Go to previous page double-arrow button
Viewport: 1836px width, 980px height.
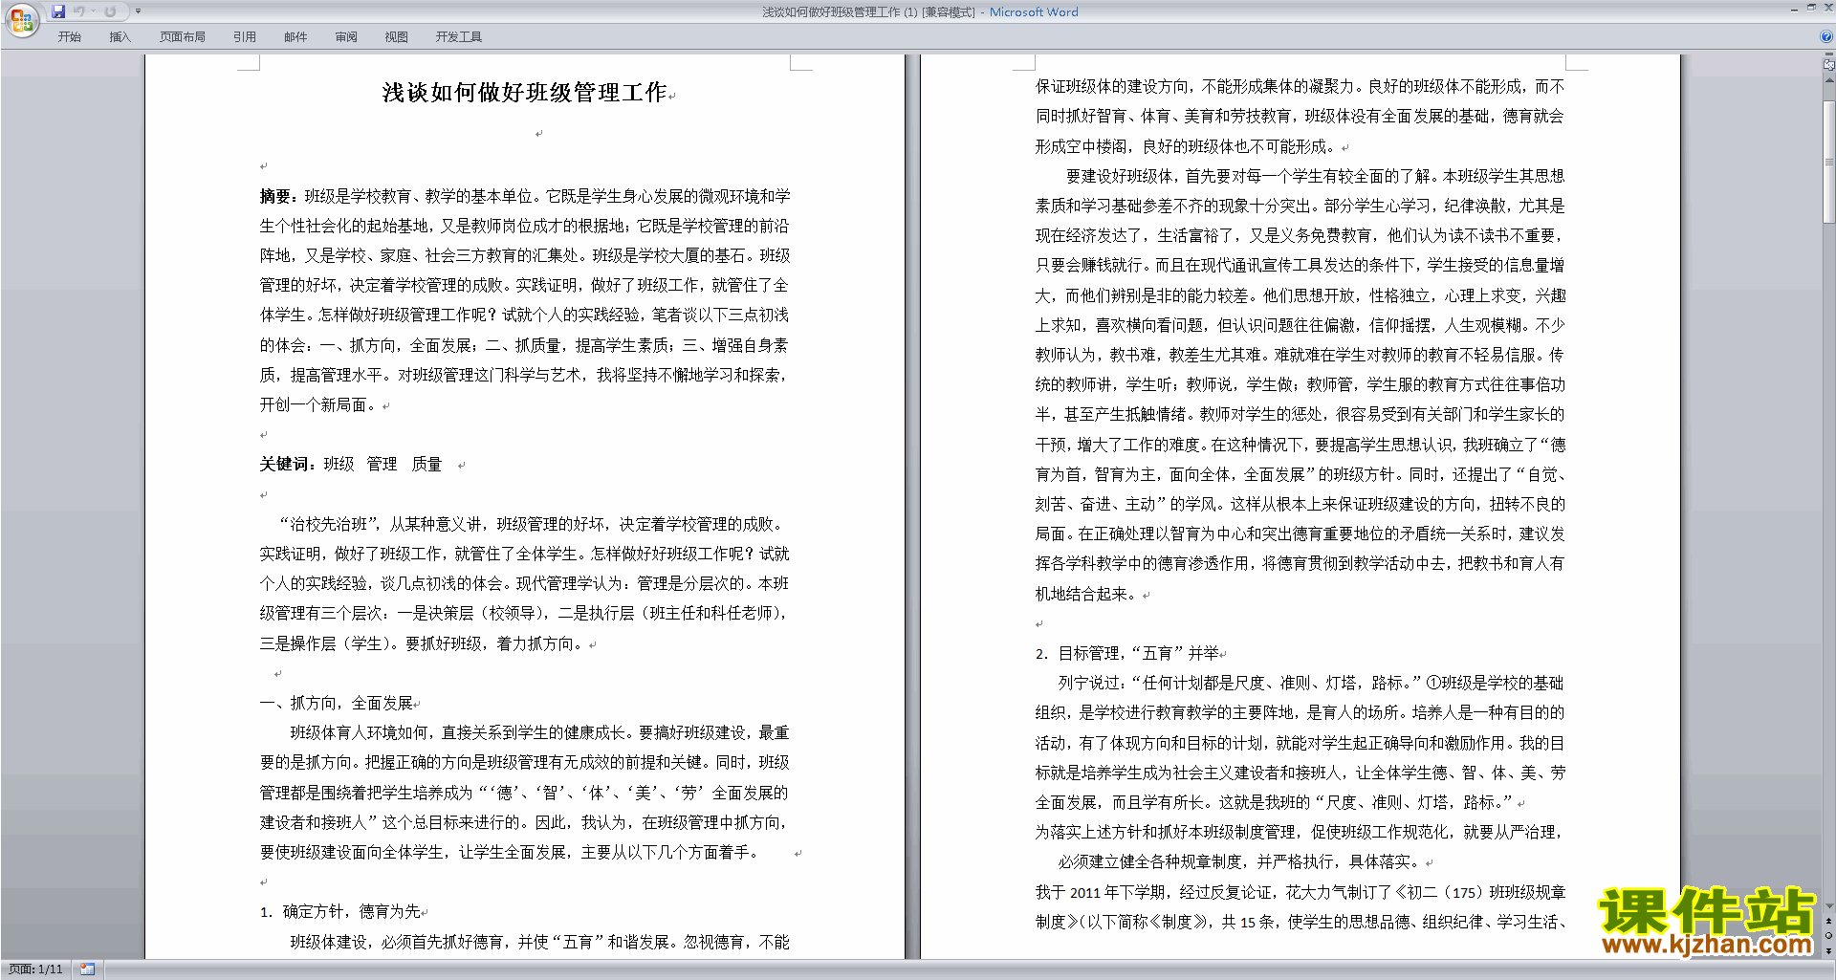pyautogui.click(x=1829, y=922)
